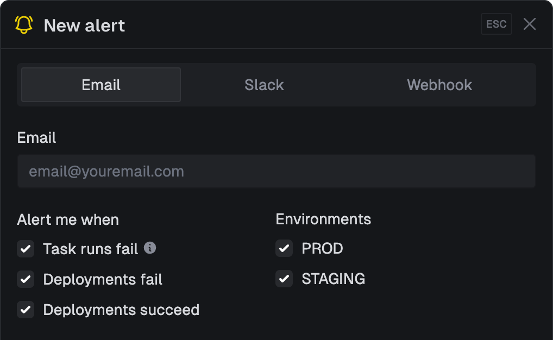Toggle the STAGING environment checkbox
This screenshot has height=340, width=553.
pos(284,279)
